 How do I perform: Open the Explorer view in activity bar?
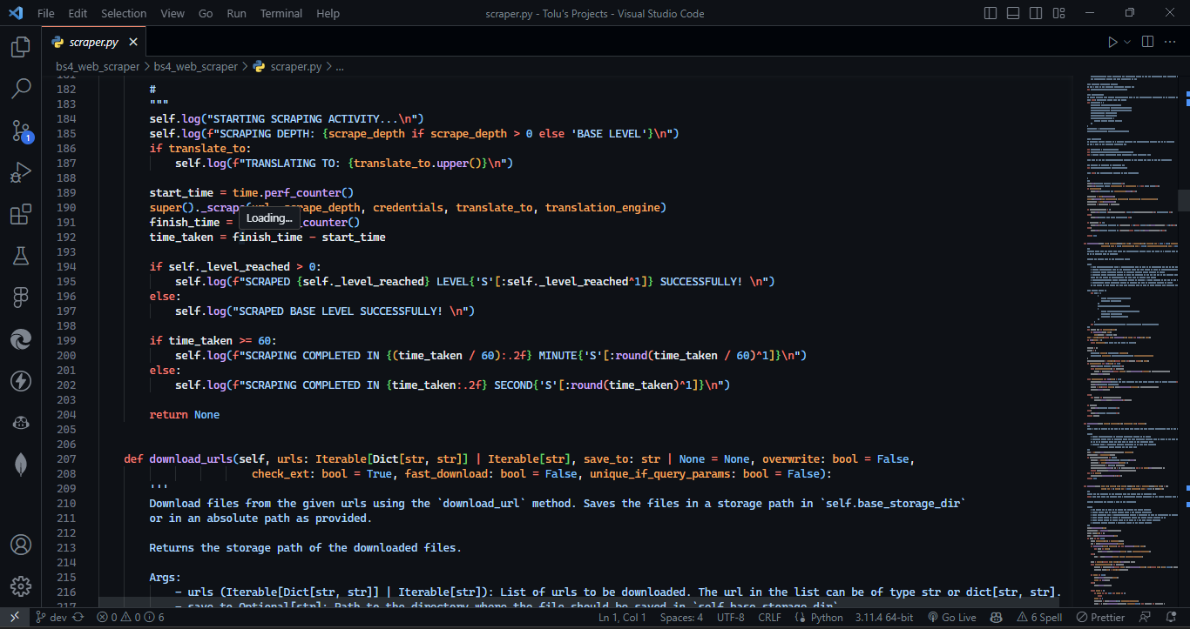(20, 47)
